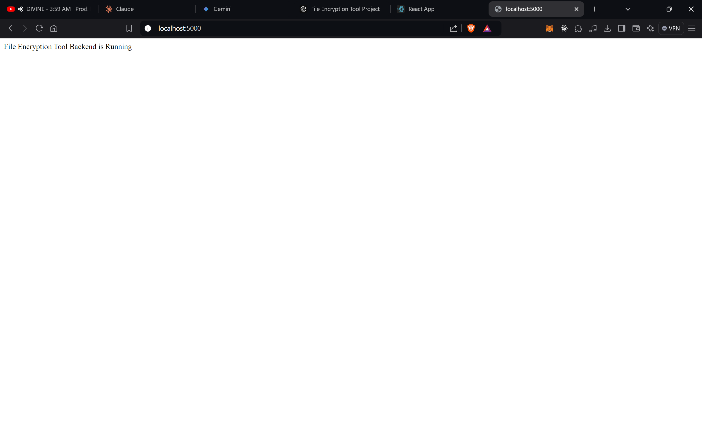702x438 pixels.
Task: Click the MetaMask fox extension icon
Action: coord(549,28)
